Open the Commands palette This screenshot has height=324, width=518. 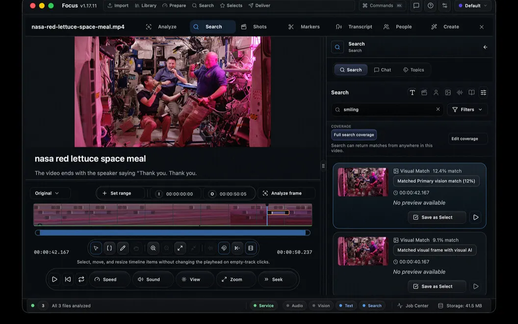click(x=382, y=5)
